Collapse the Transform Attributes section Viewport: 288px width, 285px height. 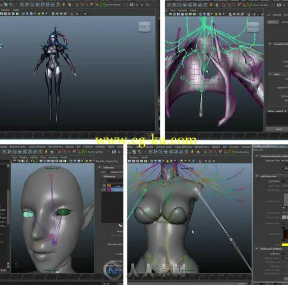point(270,44)
